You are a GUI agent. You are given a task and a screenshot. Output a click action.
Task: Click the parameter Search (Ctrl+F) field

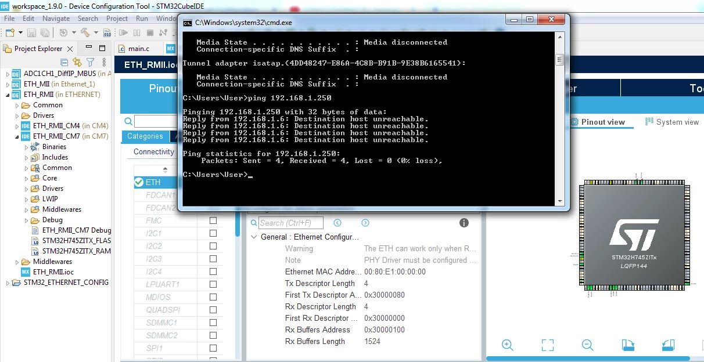tap(291, 223)
